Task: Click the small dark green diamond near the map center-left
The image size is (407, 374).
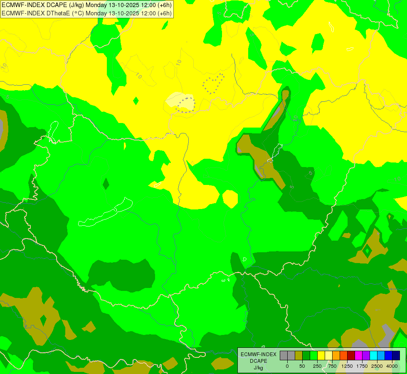Action: [106, 184]
